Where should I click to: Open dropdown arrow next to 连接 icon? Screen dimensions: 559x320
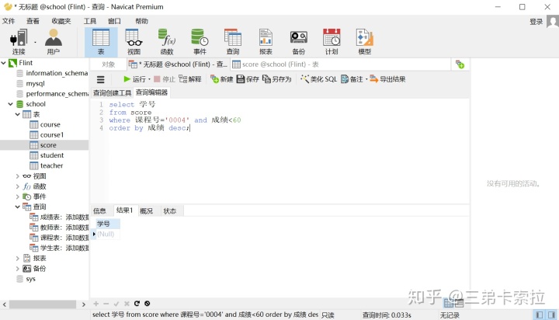(x=35, y=43)
